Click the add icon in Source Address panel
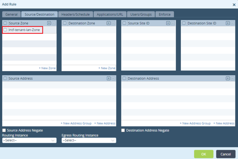The width and height of the screenshot is (238, 159). click(108, 78)
